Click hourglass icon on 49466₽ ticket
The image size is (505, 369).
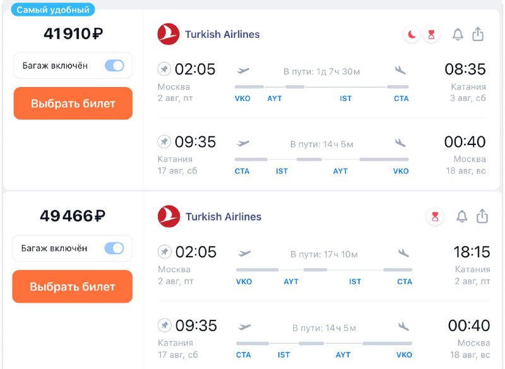435,217
